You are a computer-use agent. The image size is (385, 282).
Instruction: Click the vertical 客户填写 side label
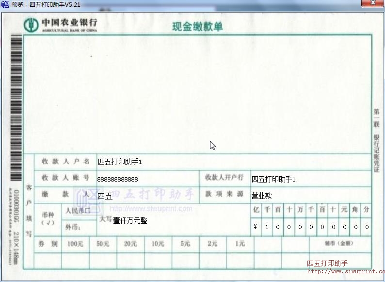[x=29, y=211]
